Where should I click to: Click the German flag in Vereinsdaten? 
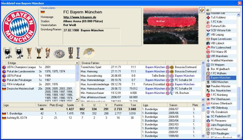[43, 12]
